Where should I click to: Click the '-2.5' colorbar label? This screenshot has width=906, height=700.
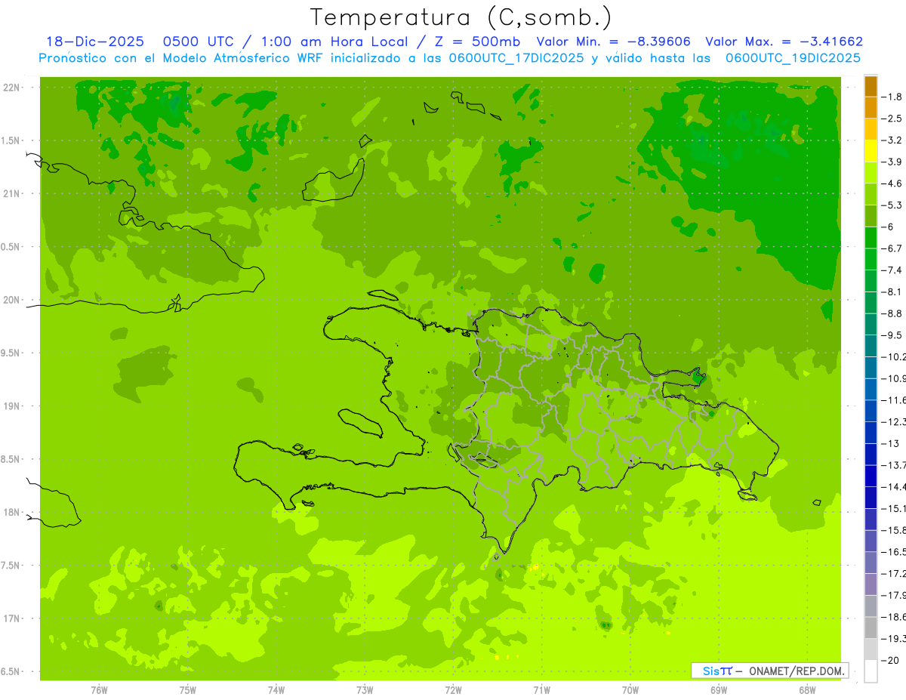click(893, 119)
